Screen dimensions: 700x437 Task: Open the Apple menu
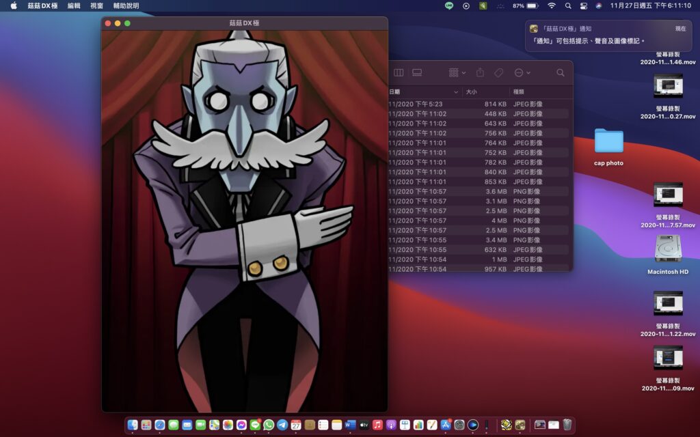pyautogui.click(x=14, y=5)
